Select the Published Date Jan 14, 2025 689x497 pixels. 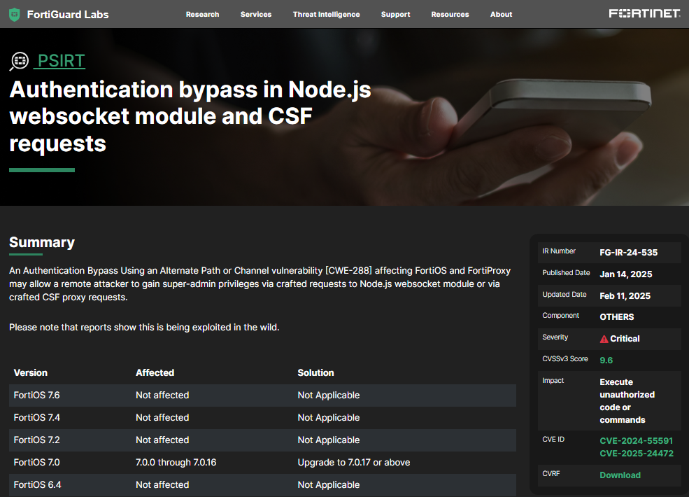point(626,274)
